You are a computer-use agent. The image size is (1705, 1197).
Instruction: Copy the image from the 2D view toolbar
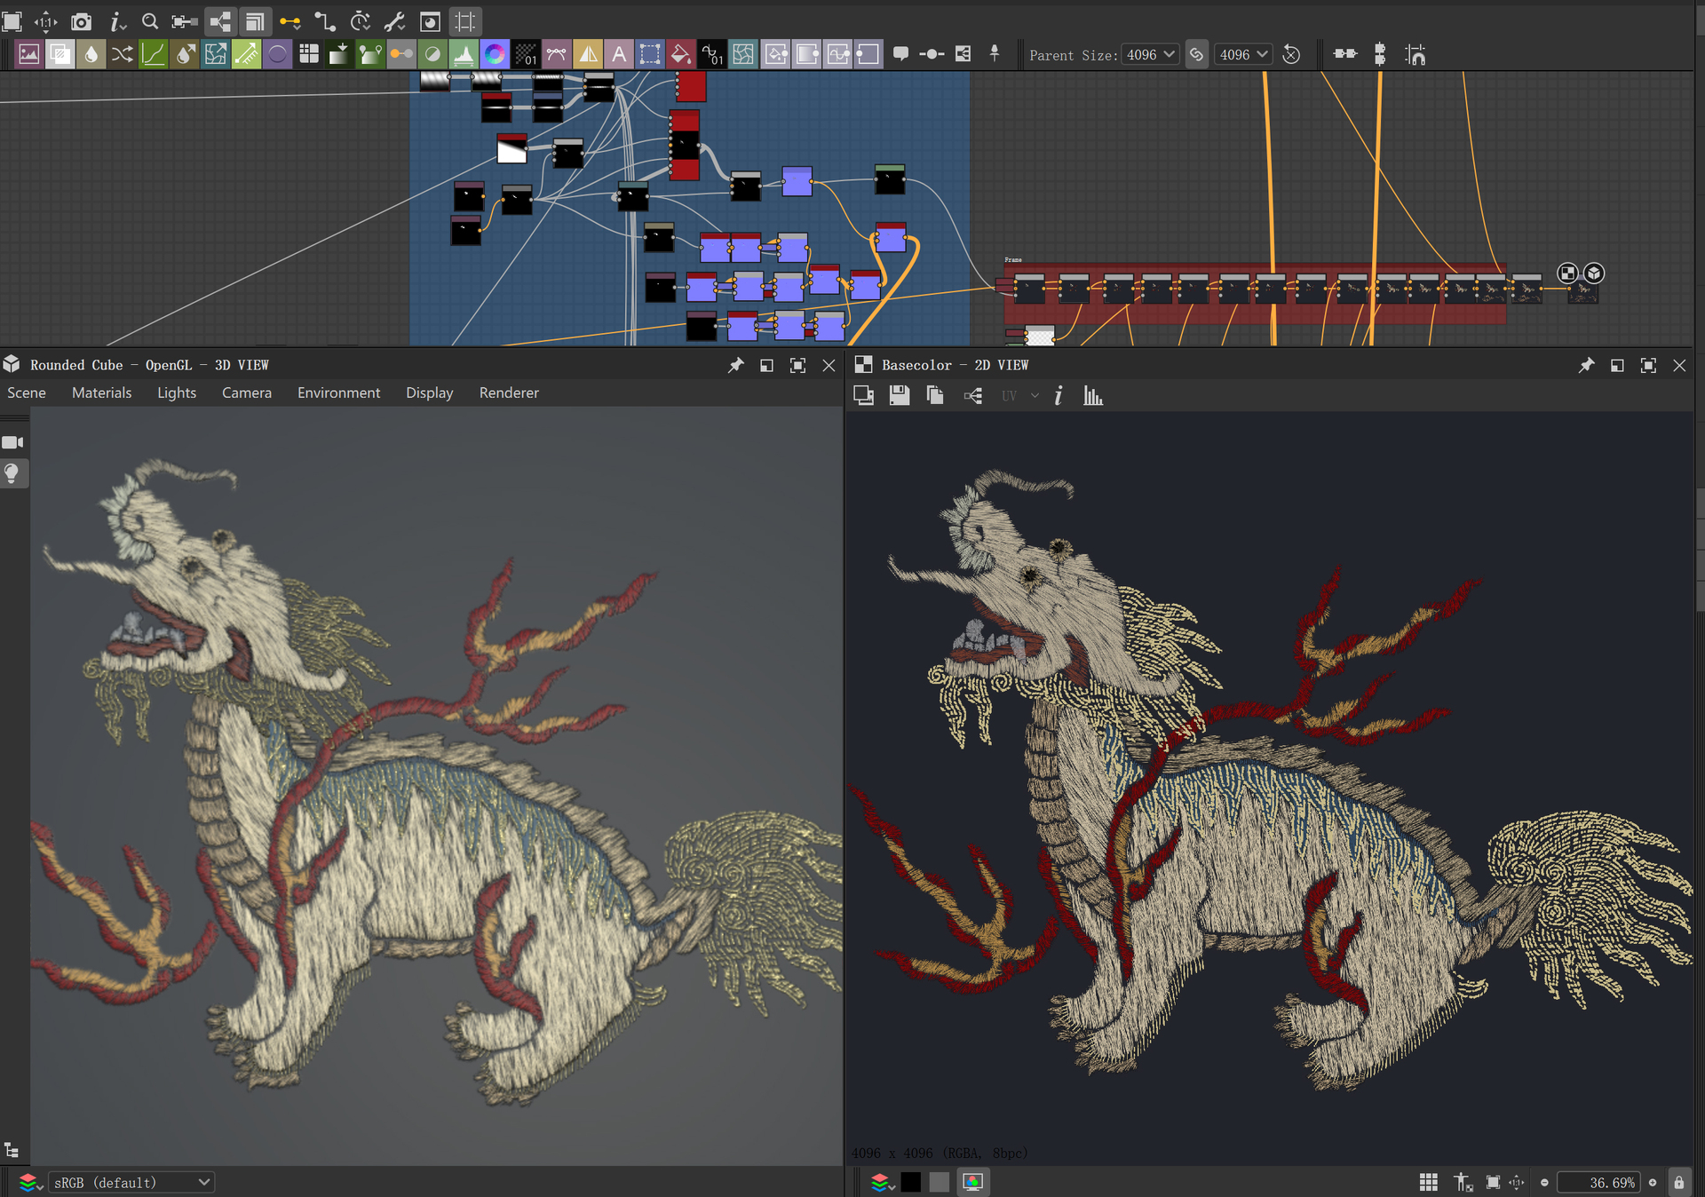coord(934,395)
